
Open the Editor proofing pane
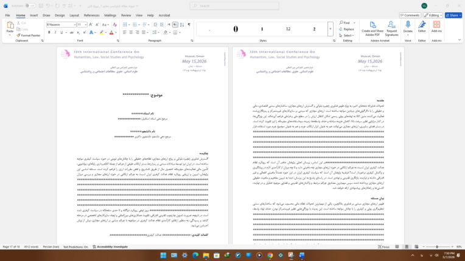(x=422, y=27)
